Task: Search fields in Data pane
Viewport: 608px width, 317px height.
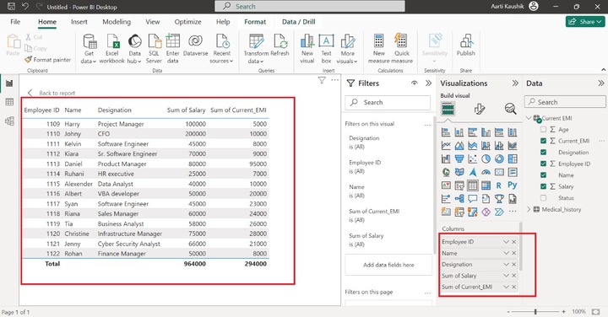Action: click(565, 102)
